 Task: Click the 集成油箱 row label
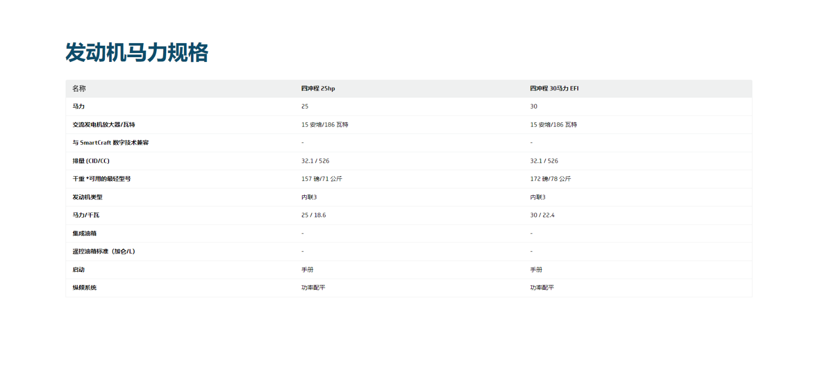tap(84, 233)
